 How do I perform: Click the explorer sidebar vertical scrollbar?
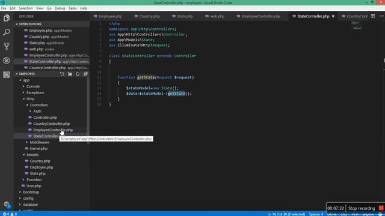pyautogui.click(x=88, y=110)
